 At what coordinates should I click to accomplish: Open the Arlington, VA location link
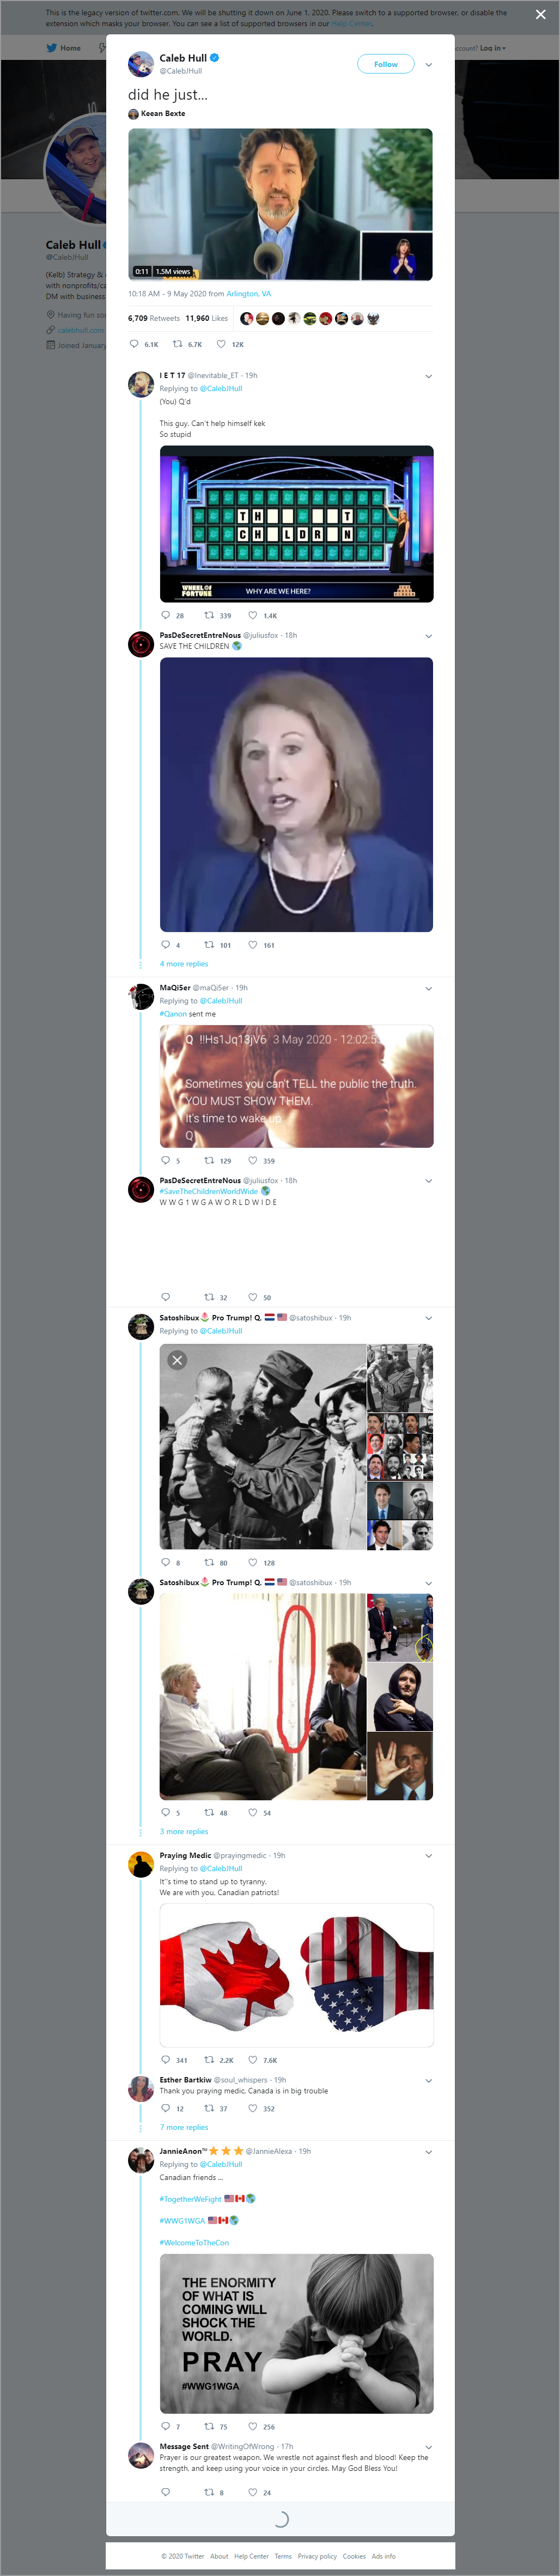(x=249, y=294)
